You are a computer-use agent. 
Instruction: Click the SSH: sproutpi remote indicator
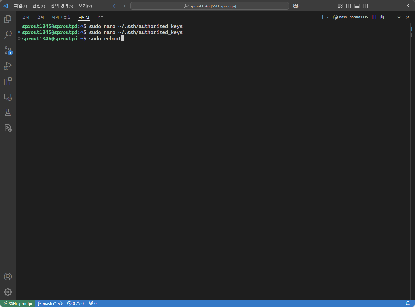pyautogui.click(x=18, y=304)
